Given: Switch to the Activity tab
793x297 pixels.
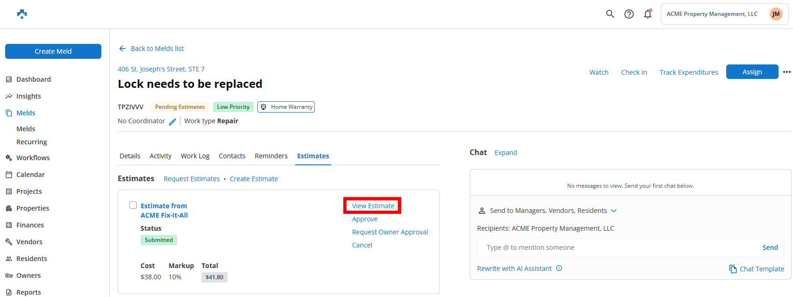Looking at the screenshot, I should [160, 156].
